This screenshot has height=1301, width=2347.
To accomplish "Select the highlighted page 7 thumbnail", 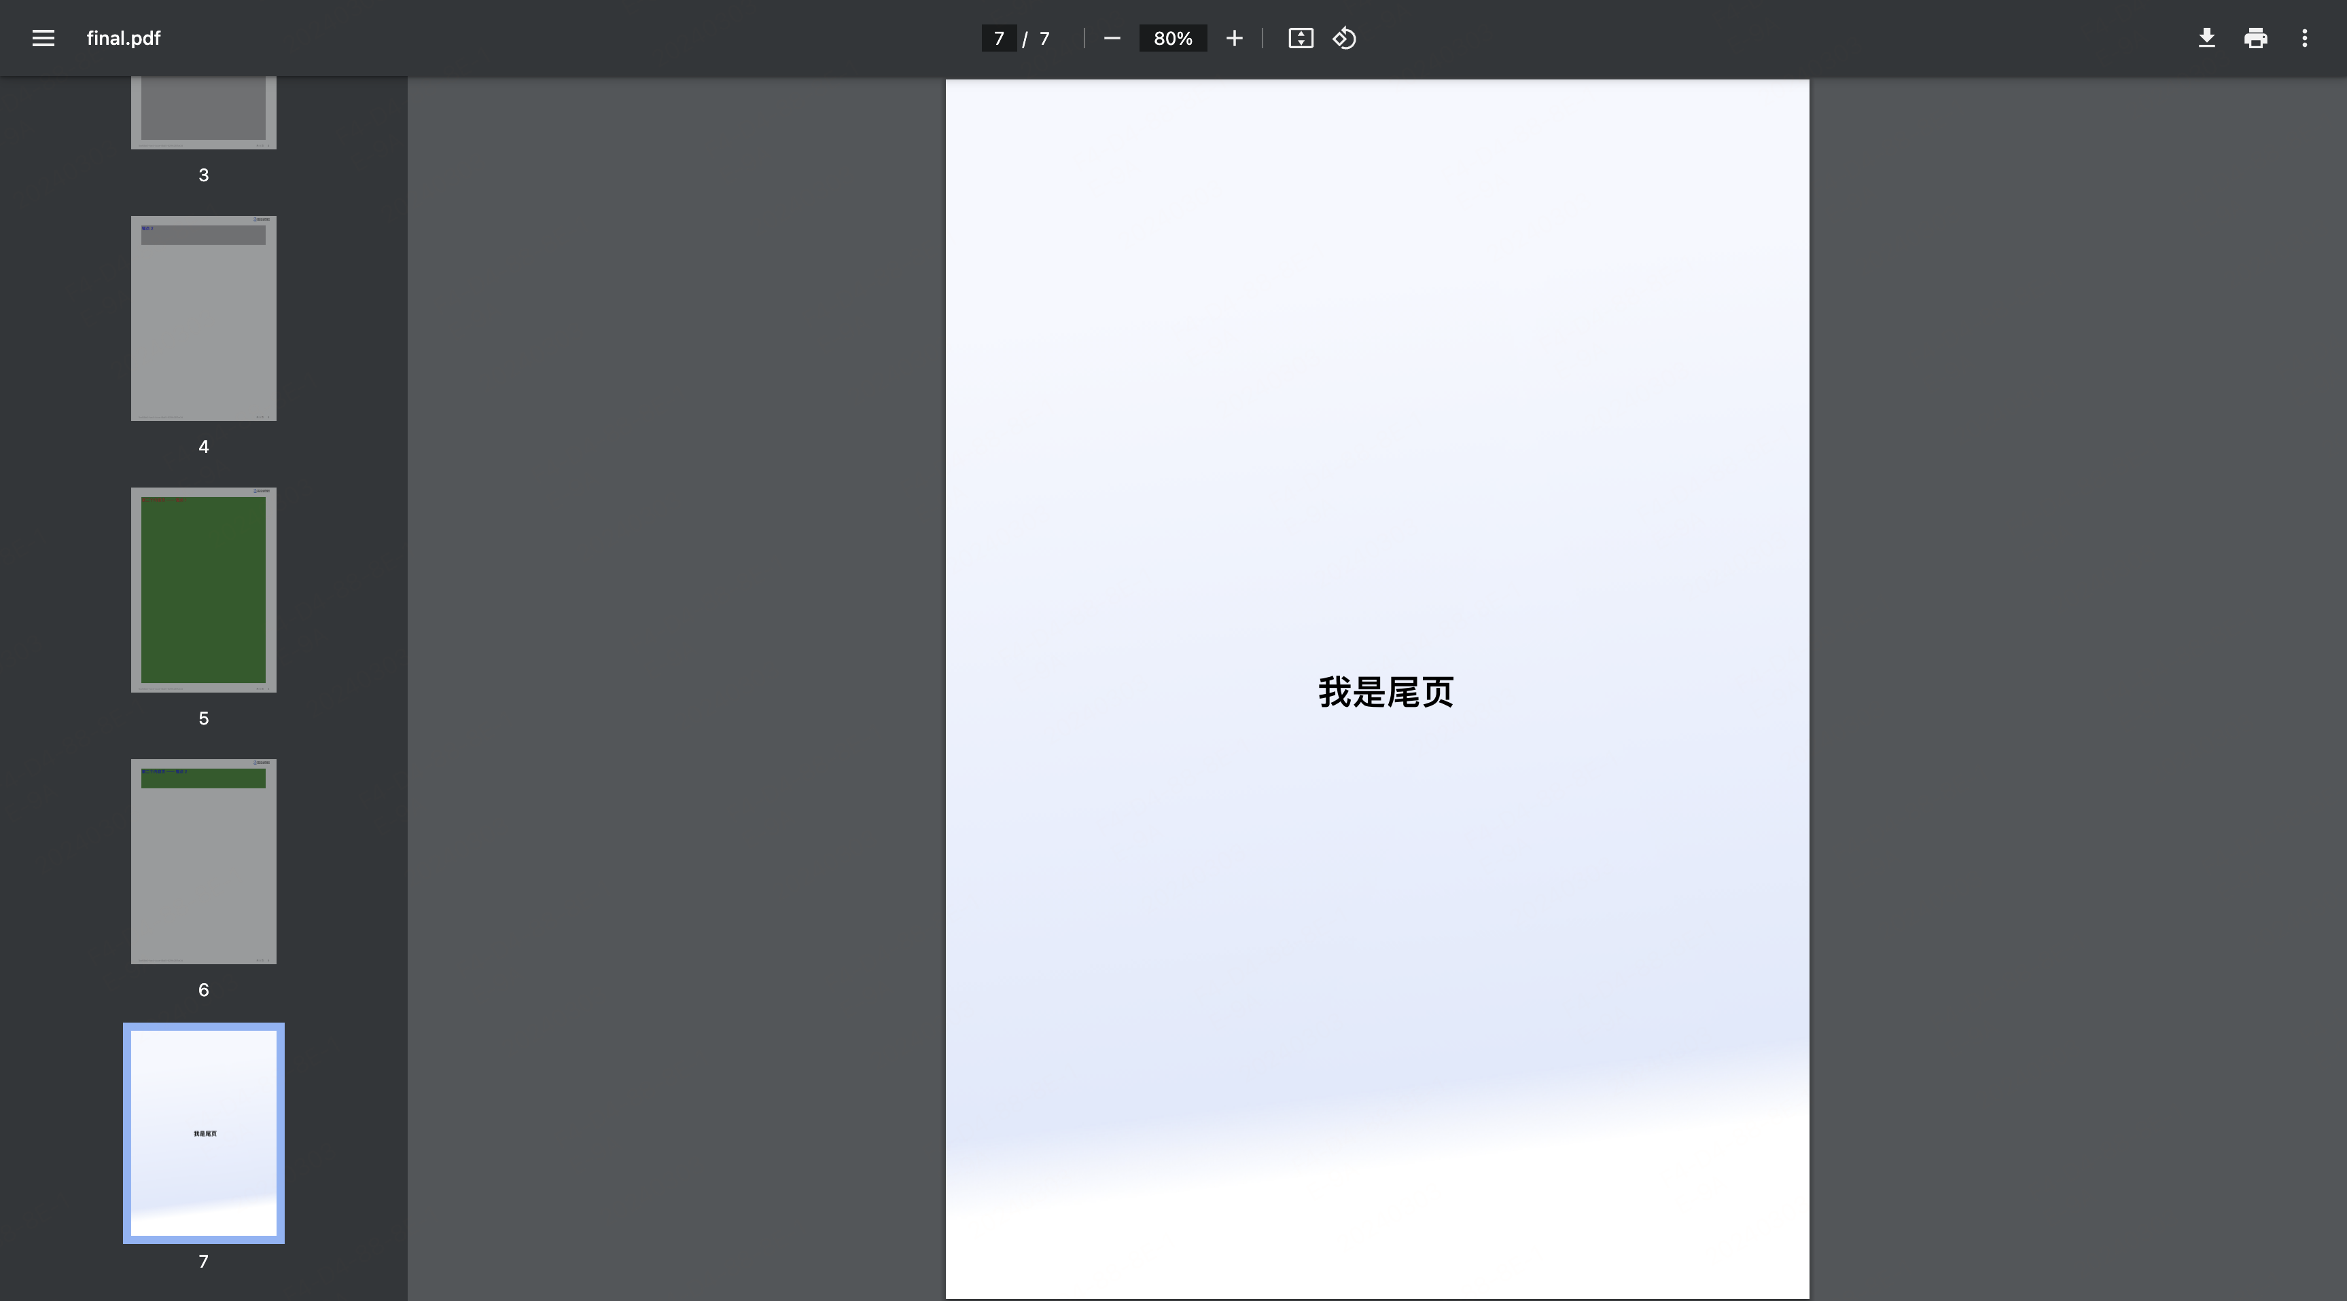I will coord(203,1133).
